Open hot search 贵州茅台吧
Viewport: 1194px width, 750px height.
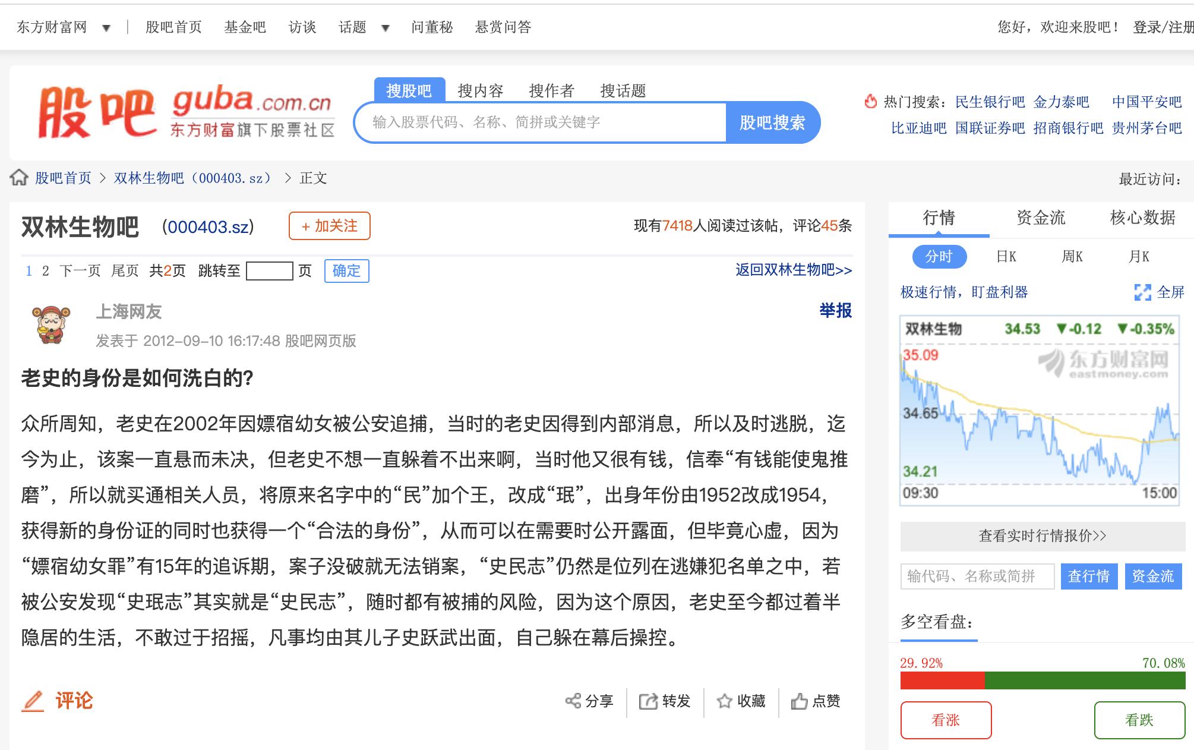pos(1147,128)
